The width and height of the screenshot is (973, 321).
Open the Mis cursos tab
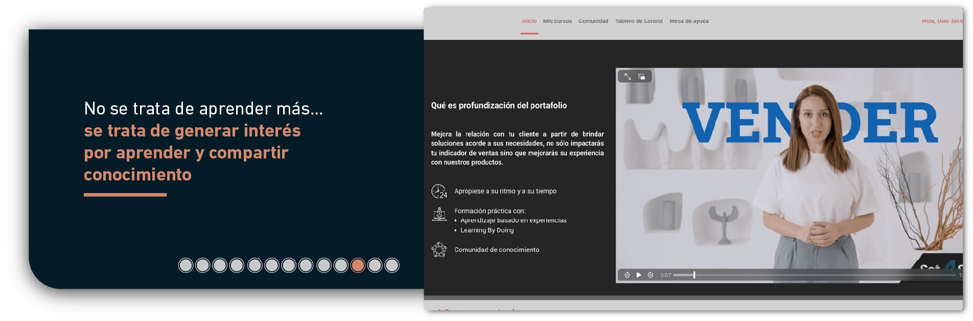tap(558, 21)
